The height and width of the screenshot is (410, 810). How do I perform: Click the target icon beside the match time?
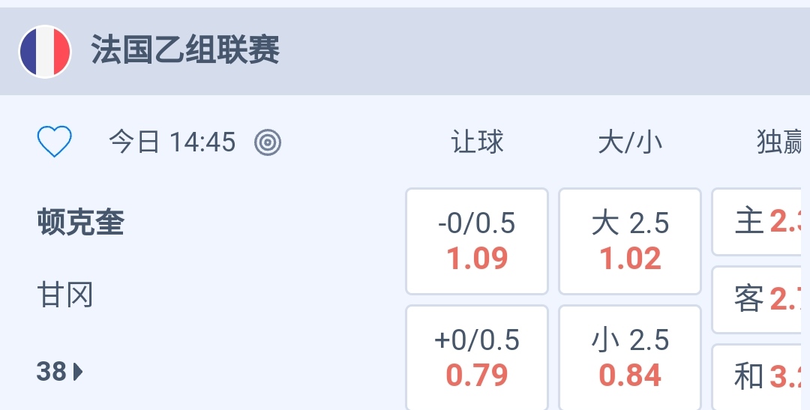(x=268, y=142)
